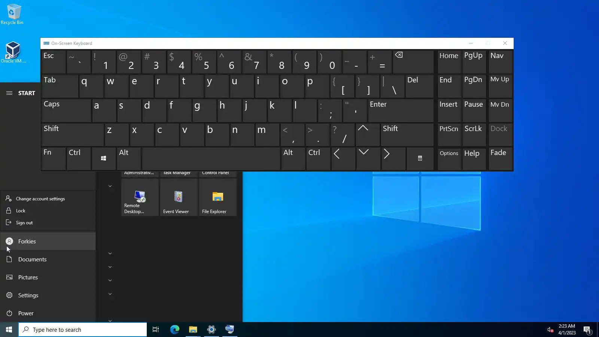This screenshot has width=599, height=337.
Task: Hit the PgDn key
Action: pyautogui.click(x=474, y=86)
